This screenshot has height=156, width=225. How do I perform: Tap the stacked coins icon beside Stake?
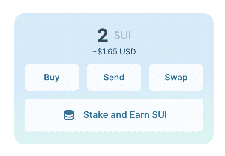[x=69, y=115]
